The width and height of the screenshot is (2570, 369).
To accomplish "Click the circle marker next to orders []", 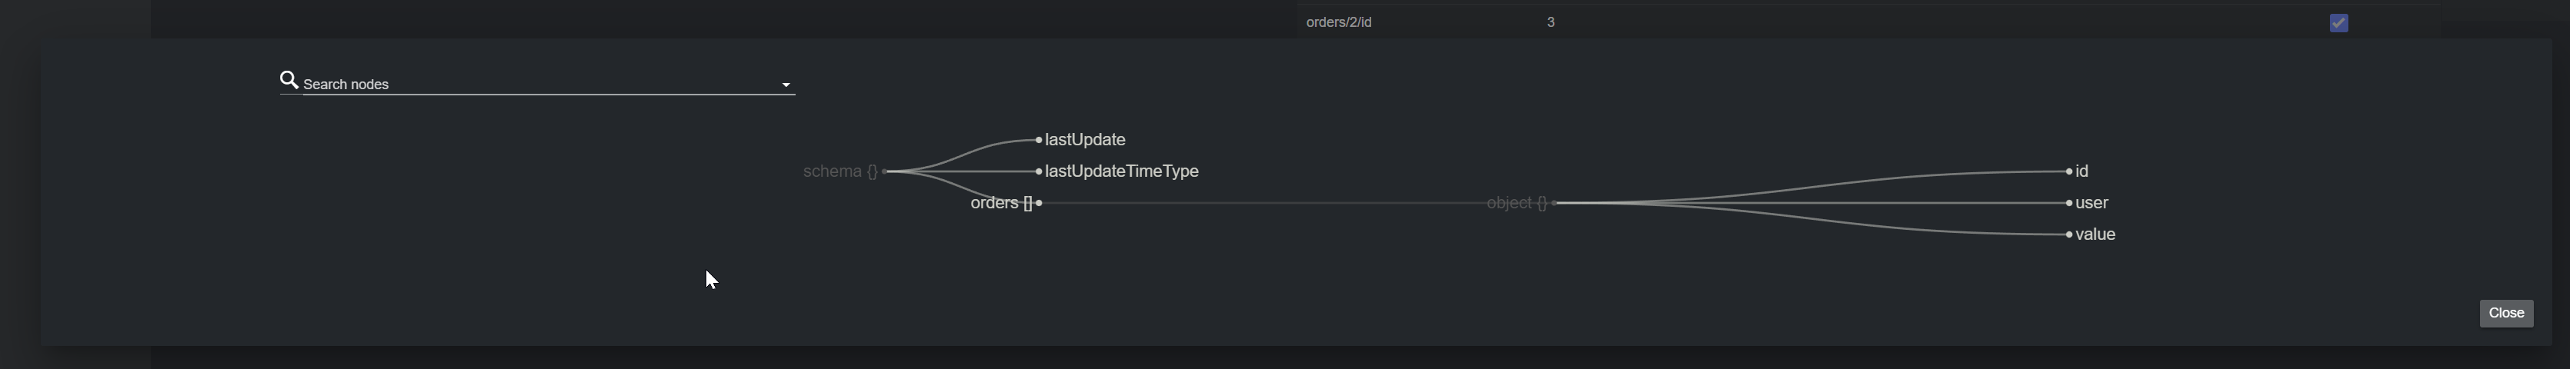I will pyautogui.click(x=1039, y=204).
